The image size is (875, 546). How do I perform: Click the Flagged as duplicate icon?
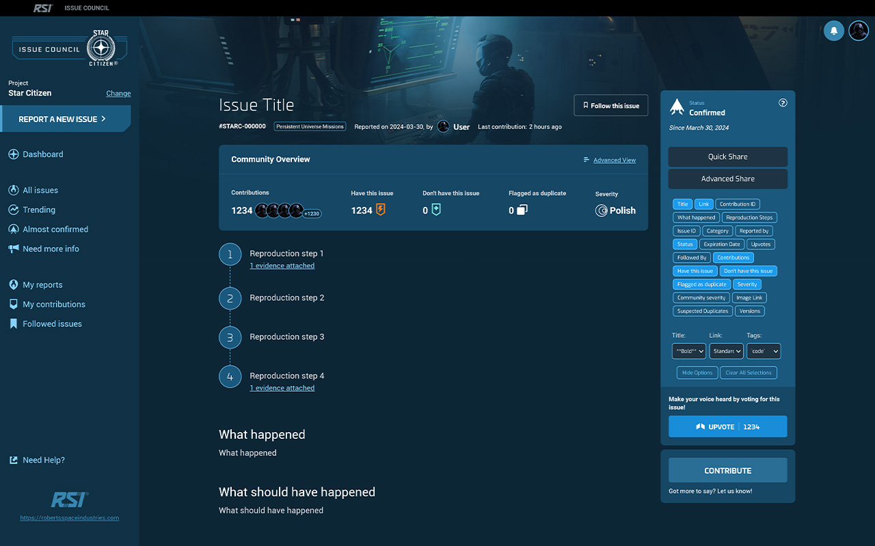click(522, 210)
